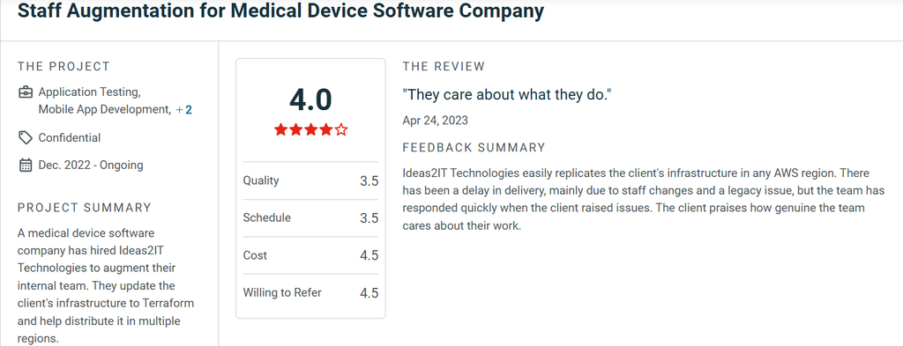This screenshot has width=903, height=346.
Task: Click the review quote about caring
Action: [x=507, y=94]
